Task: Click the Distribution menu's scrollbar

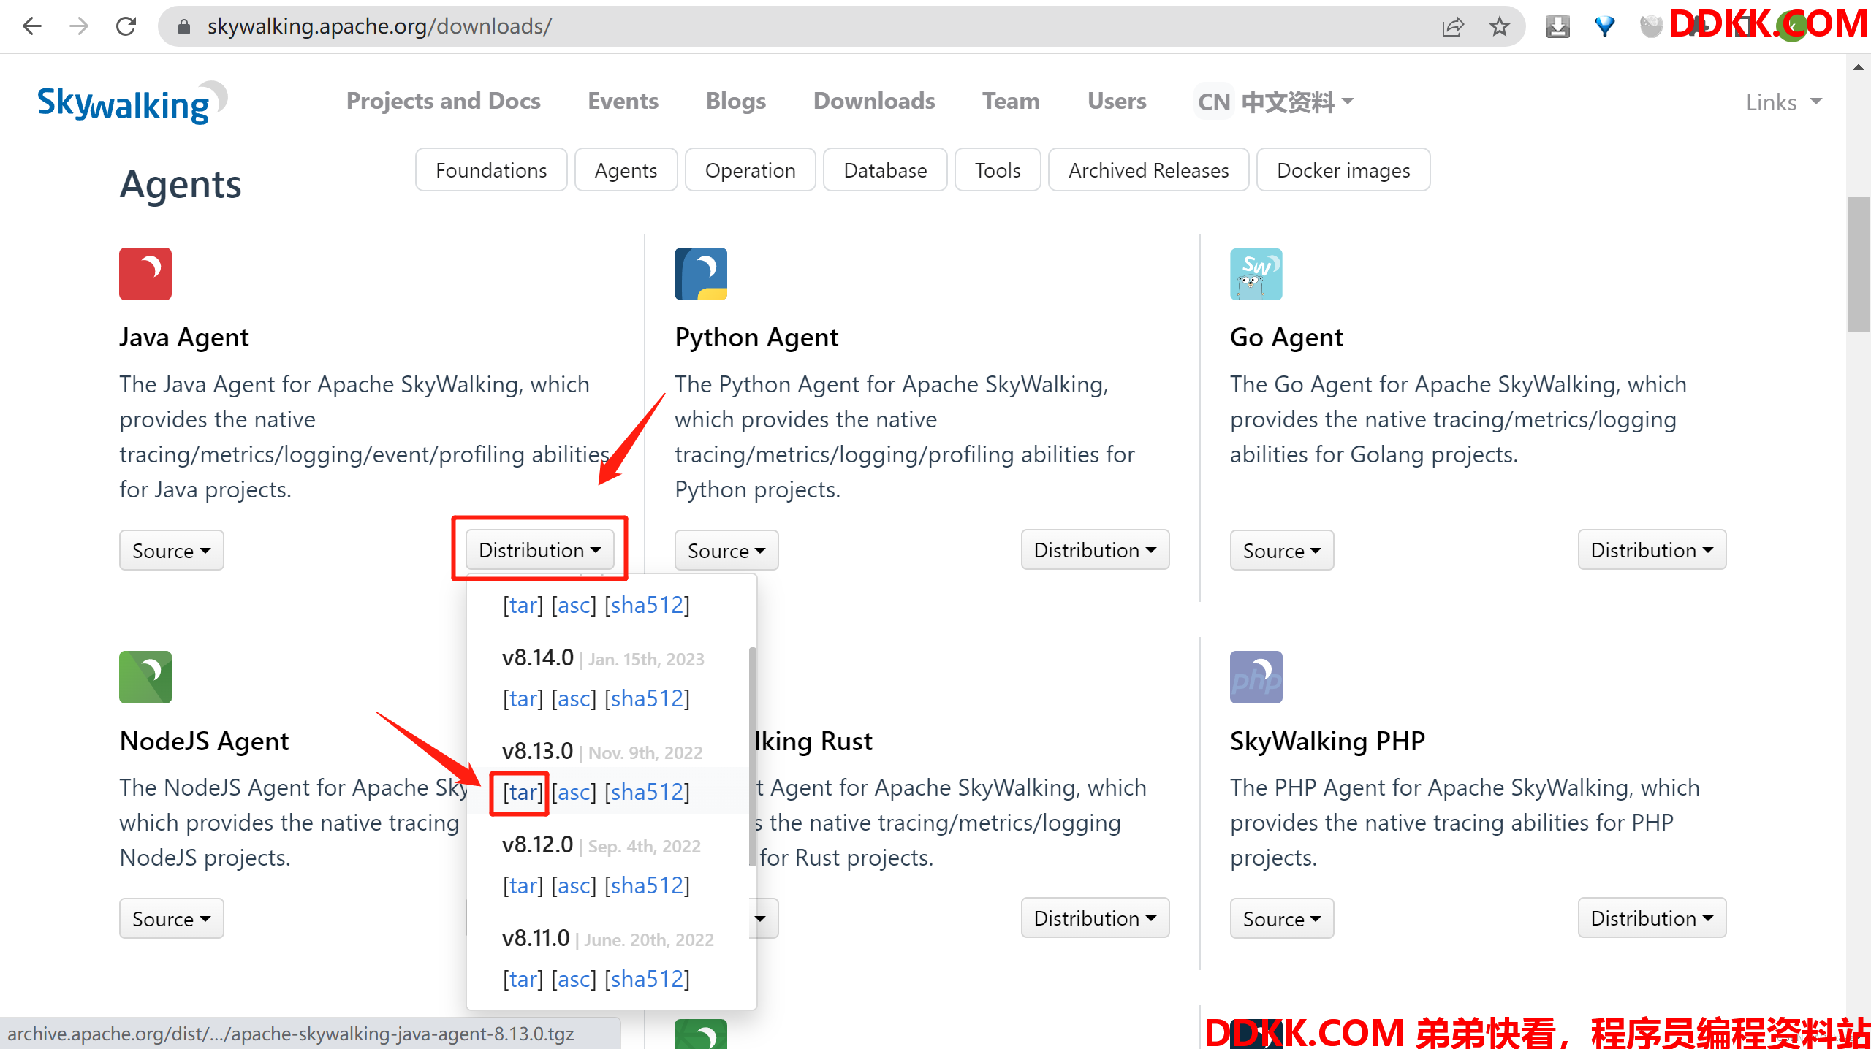Action: point(752,756)
